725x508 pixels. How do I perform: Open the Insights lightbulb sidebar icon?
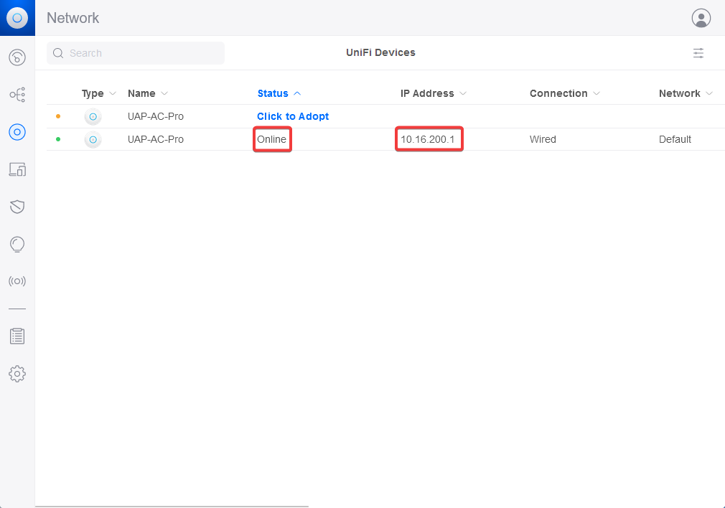click(17, 244)
